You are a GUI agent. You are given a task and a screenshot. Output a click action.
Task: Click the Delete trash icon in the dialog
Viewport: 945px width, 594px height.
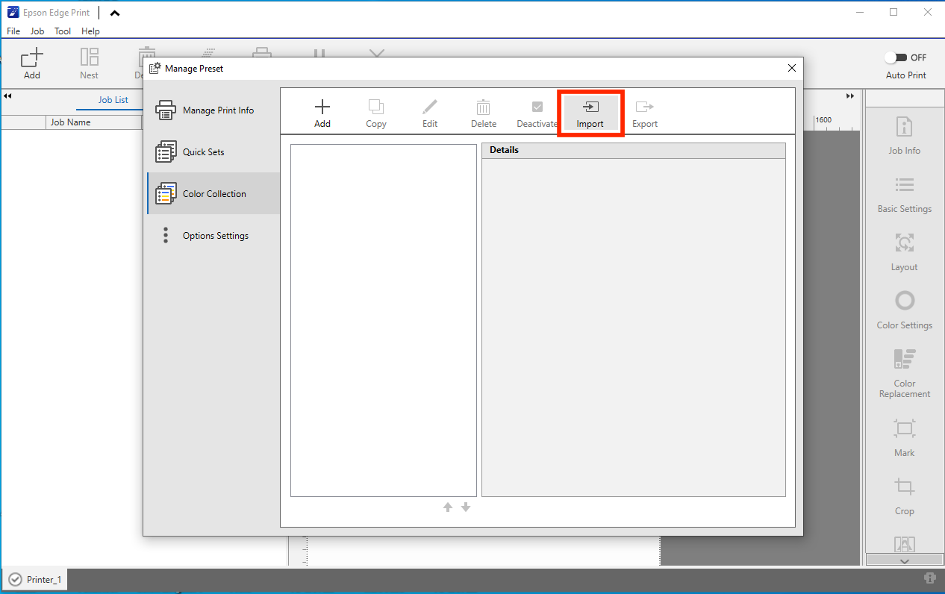tap(484, 107)
